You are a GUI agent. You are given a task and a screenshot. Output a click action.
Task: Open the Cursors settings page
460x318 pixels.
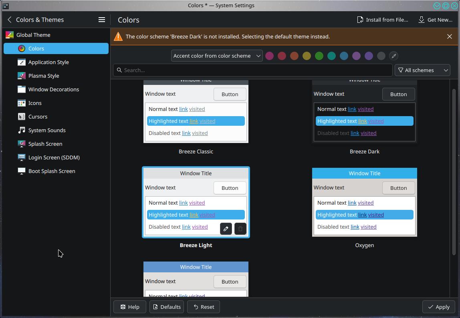(x=38, y=117)
